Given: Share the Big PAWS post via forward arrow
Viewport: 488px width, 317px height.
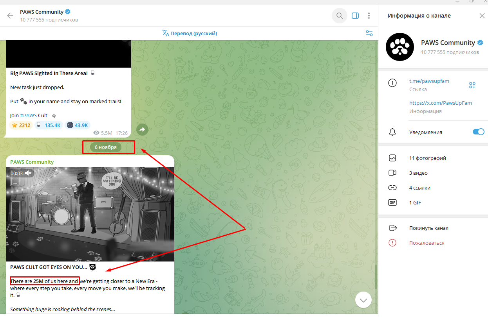Looking at the screenshot, I should (142, 129).
